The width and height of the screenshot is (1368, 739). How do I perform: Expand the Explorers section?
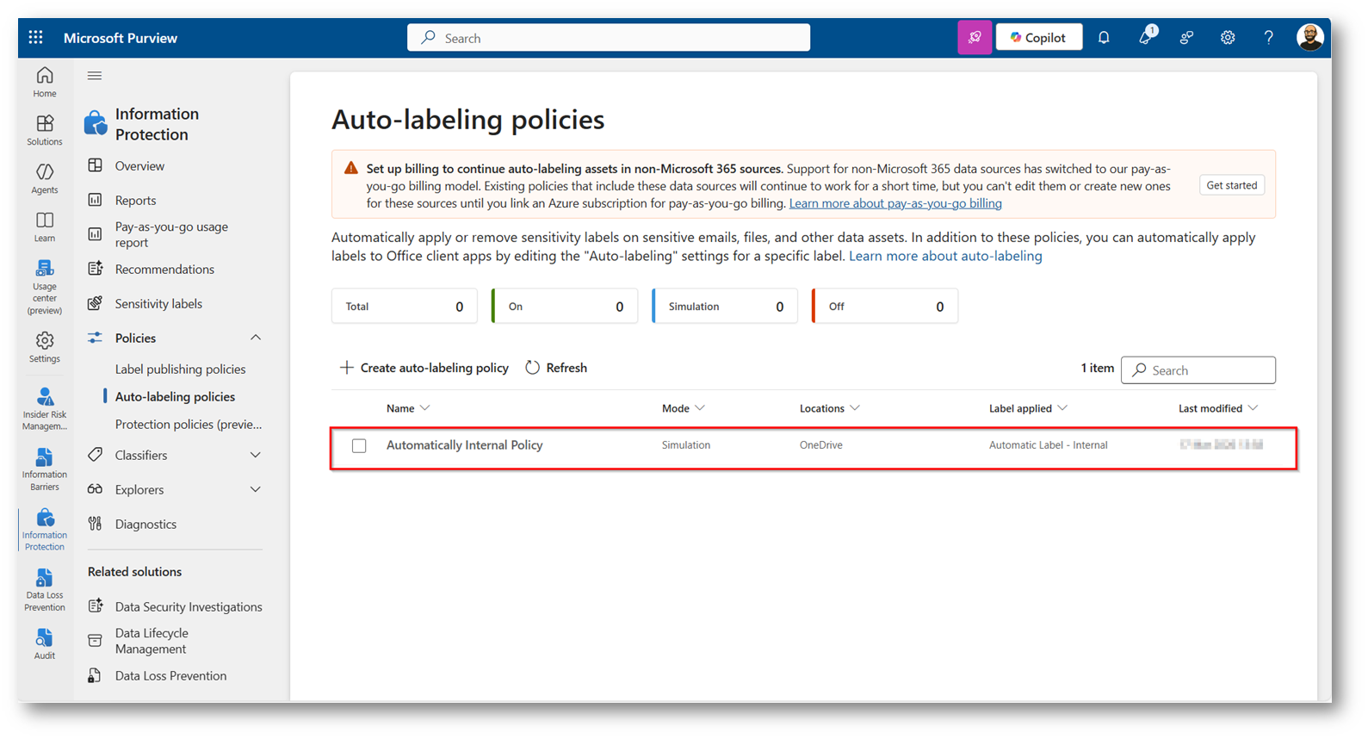click(x=256, y=489)
